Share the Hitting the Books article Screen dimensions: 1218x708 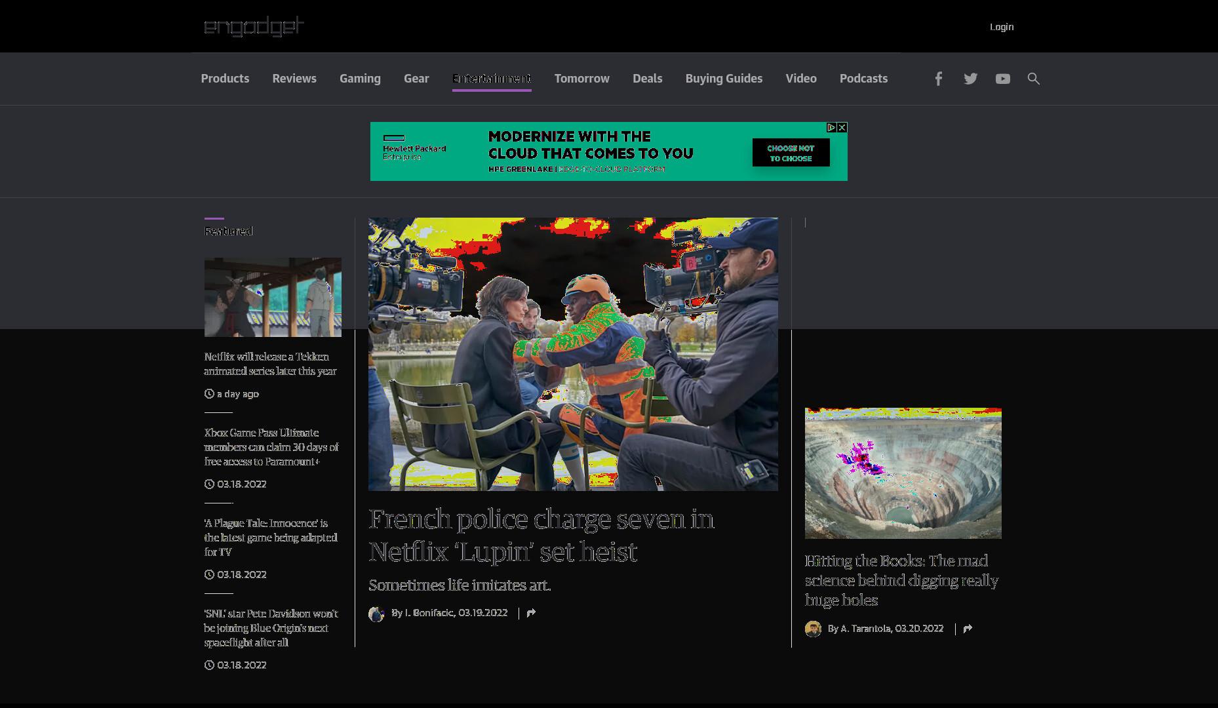coord(968,629)
